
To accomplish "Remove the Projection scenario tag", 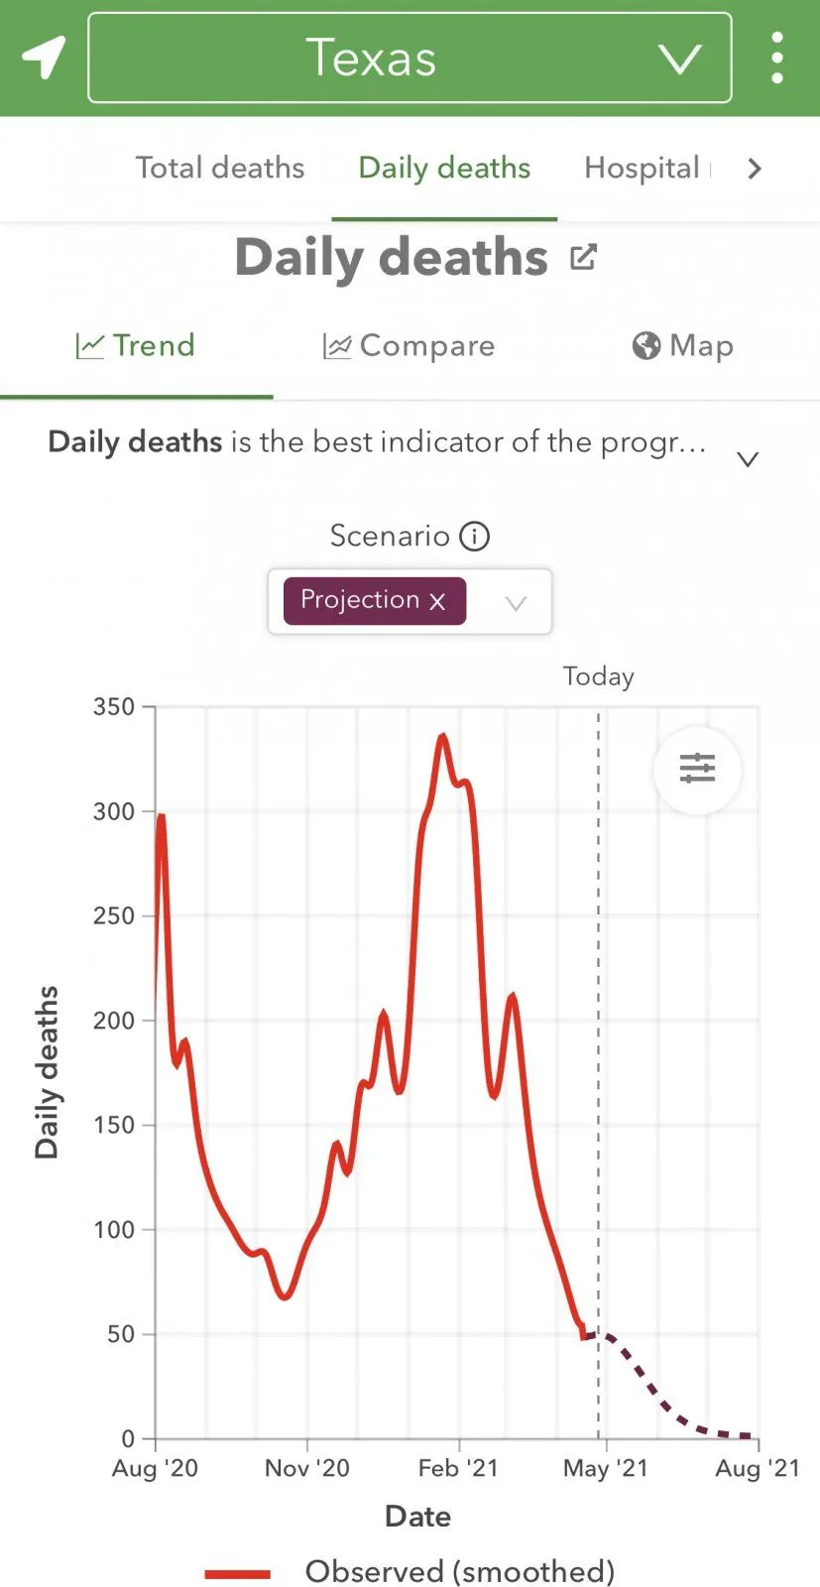I will tap(437, 601).
